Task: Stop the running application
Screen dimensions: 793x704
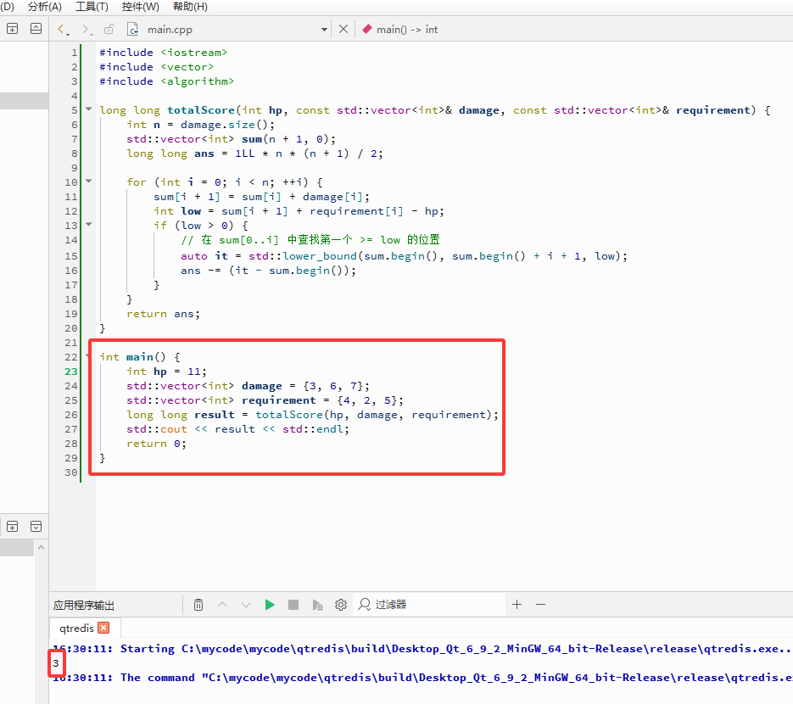Action: 293,605
